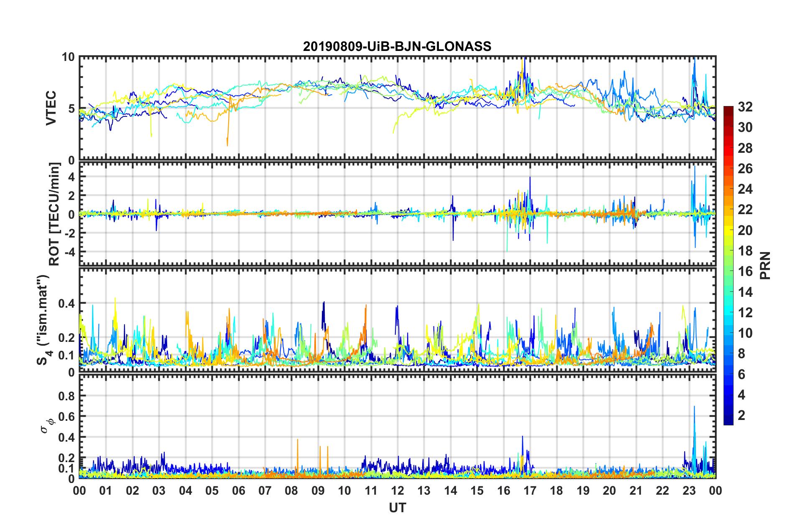The height and width of the screenshot is (531, 795).
Task: Click the ROT [TECU/min] y-axis label
Action: tap(54, 214)
